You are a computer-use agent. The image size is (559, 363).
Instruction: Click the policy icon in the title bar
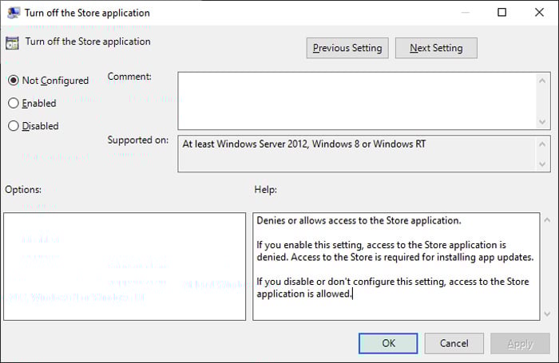coord(12,13)
